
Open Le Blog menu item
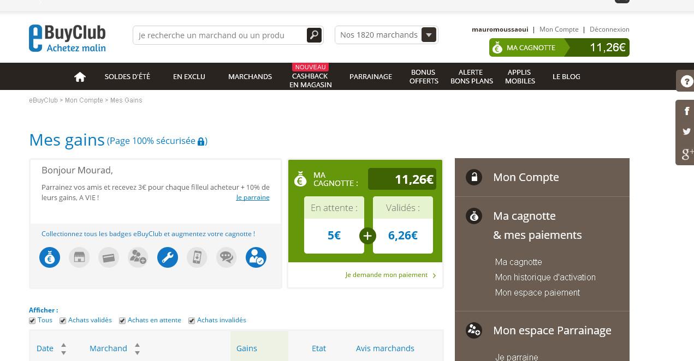pyautogui.click(x=566, y=77)
